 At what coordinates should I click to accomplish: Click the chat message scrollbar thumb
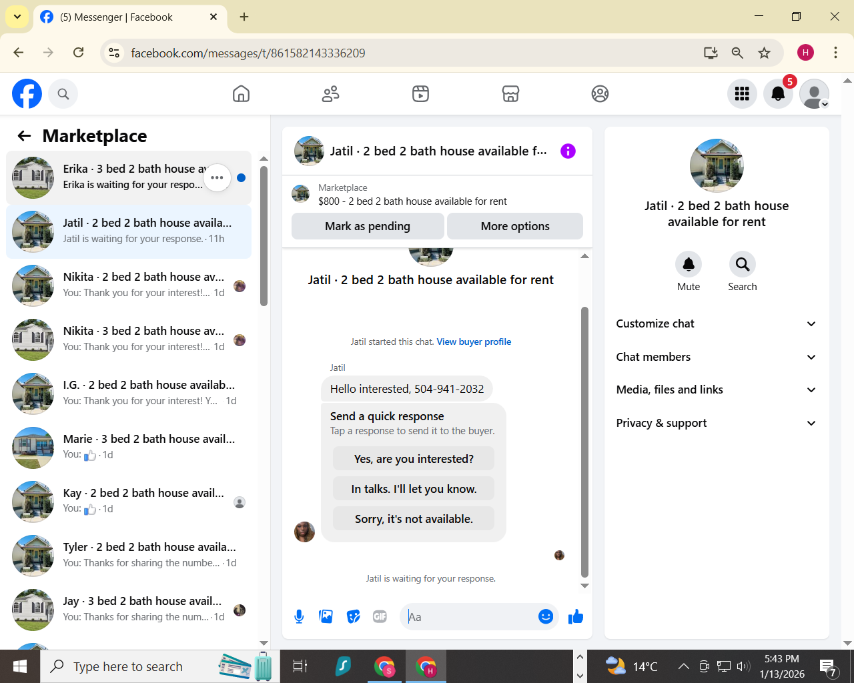[584, 442]
